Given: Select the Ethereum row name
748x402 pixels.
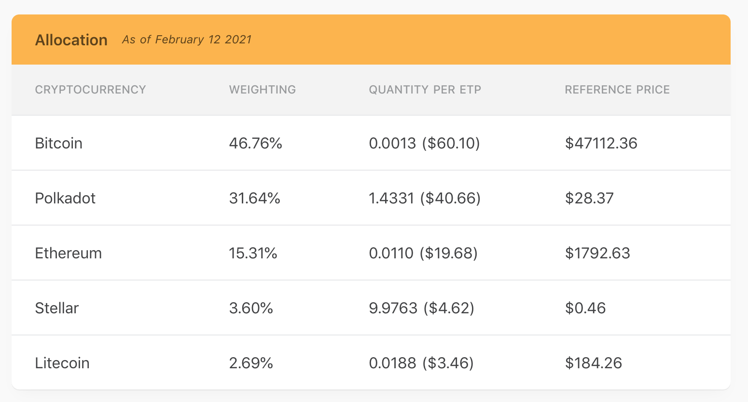Looking at the screenshot, I should [68, 253].
